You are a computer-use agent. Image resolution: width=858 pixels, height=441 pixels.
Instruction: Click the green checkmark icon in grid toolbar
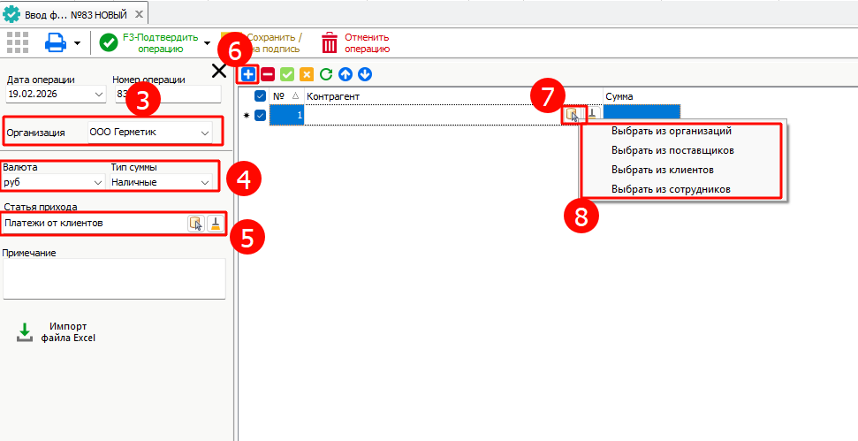tap(287, 75)
